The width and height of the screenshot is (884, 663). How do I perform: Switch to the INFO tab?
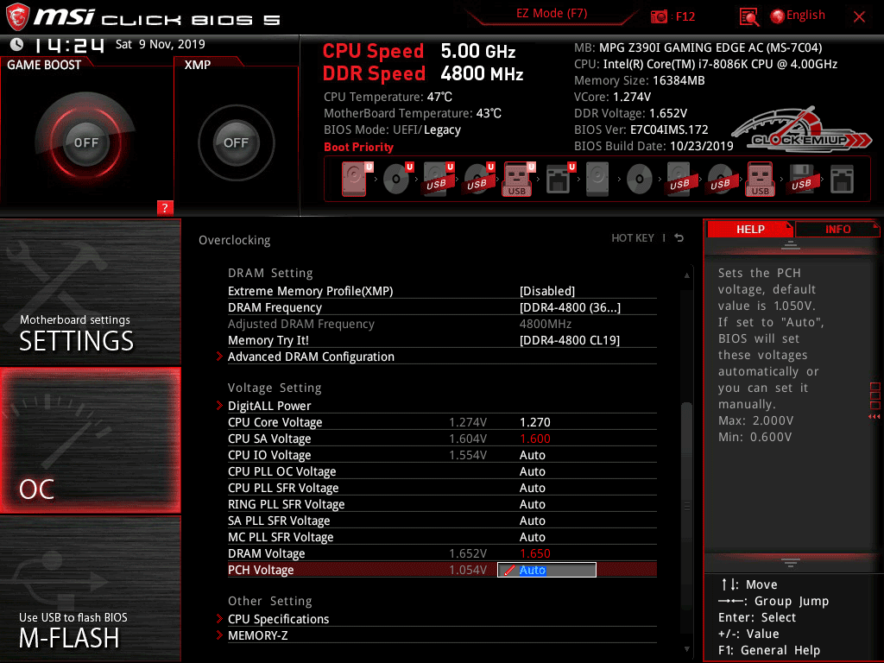tap(837, 230)
